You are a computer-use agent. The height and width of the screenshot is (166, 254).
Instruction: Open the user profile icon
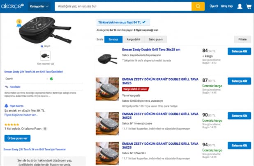[x=239, y=6]
